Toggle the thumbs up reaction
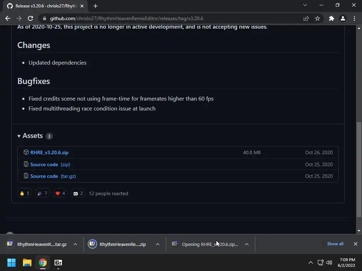Screen dimensions: 362x271 (25, 193)
